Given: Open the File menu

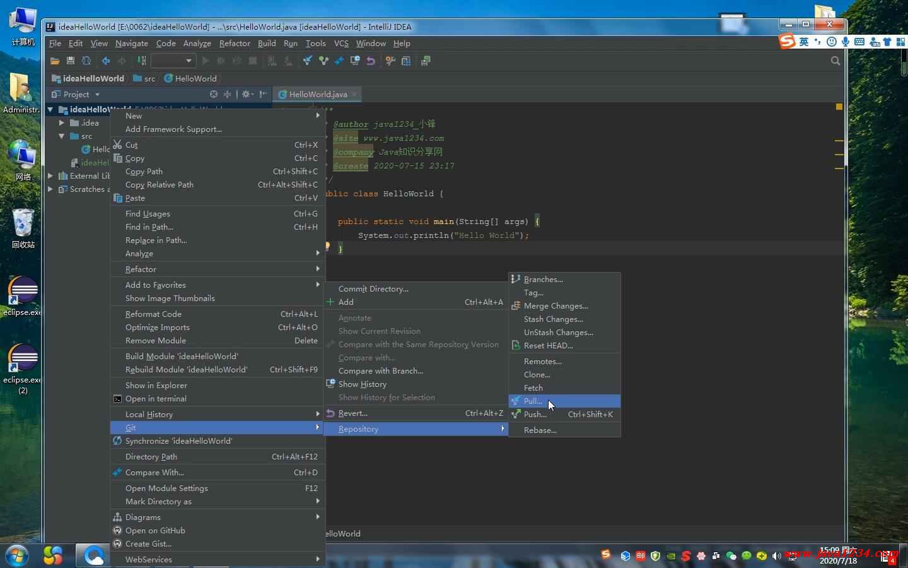Looking at the screenshot, I should pyautogui.click(x=55, y=43).
